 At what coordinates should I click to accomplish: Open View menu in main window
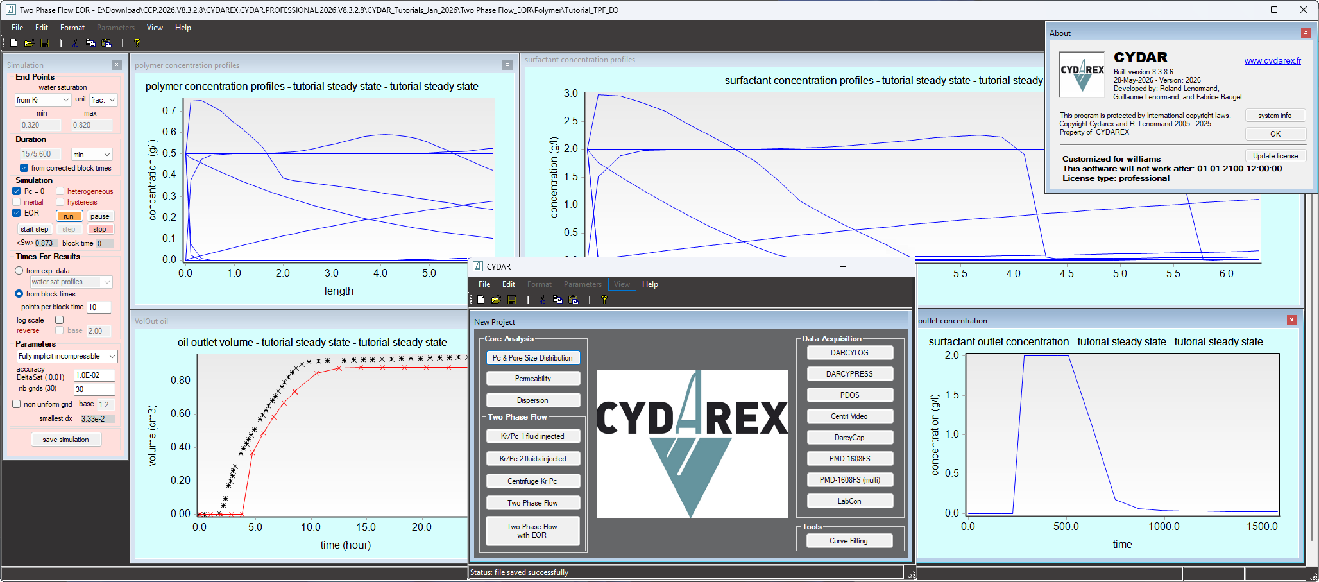(155, 28)
